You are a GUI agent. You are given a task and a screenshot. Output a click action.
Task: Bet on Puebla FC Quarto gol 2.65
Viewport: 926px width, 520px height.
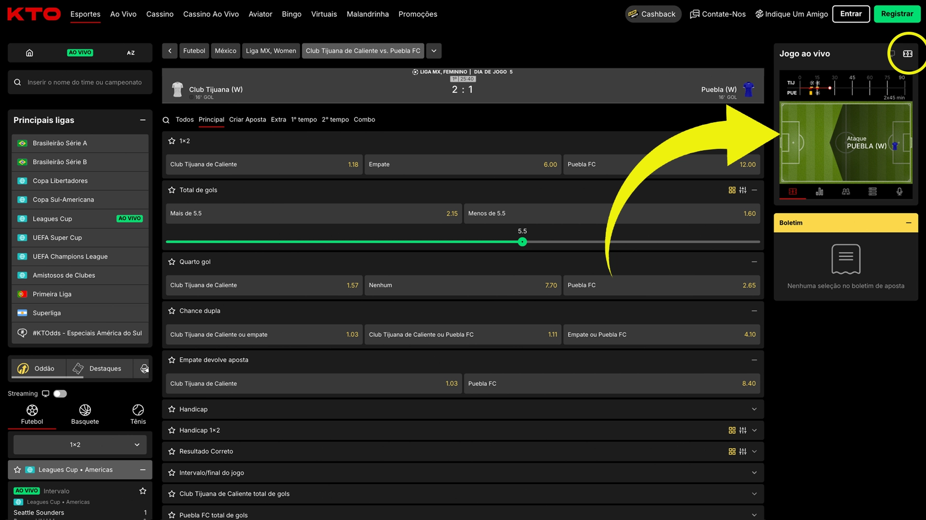pos(661,286)
